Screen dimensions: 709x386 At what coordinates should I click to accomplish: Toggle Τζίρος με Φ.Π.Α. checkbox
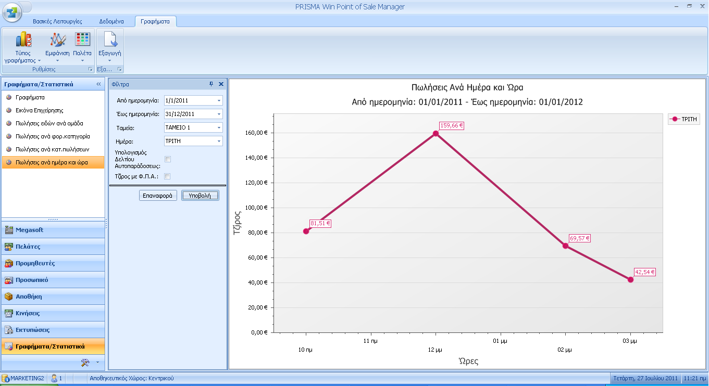click(x=168, y=176)
